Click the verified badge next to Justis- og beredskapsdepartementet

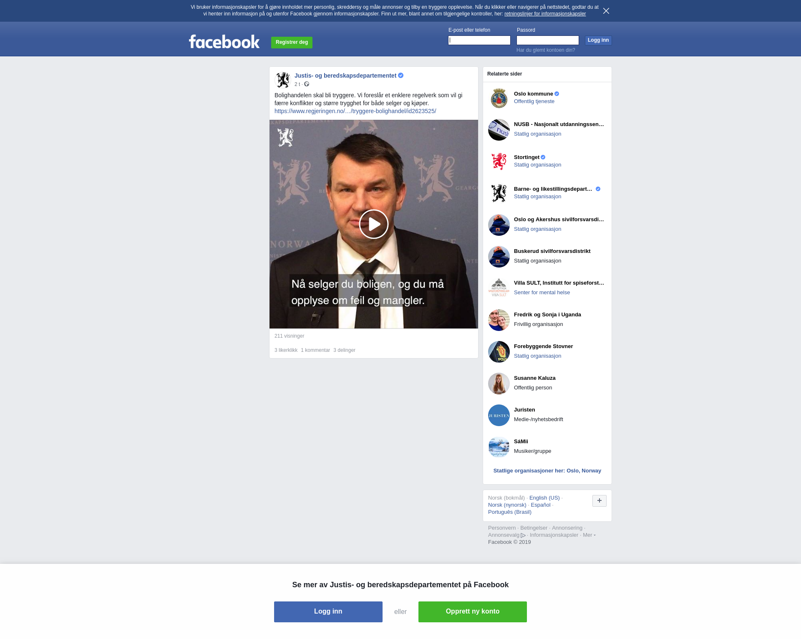[401, 76]
